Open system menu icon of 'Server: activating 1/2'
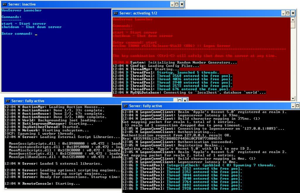Image resolution: width=300 pixels, height=193 pixels. click(x=116, y=13)
